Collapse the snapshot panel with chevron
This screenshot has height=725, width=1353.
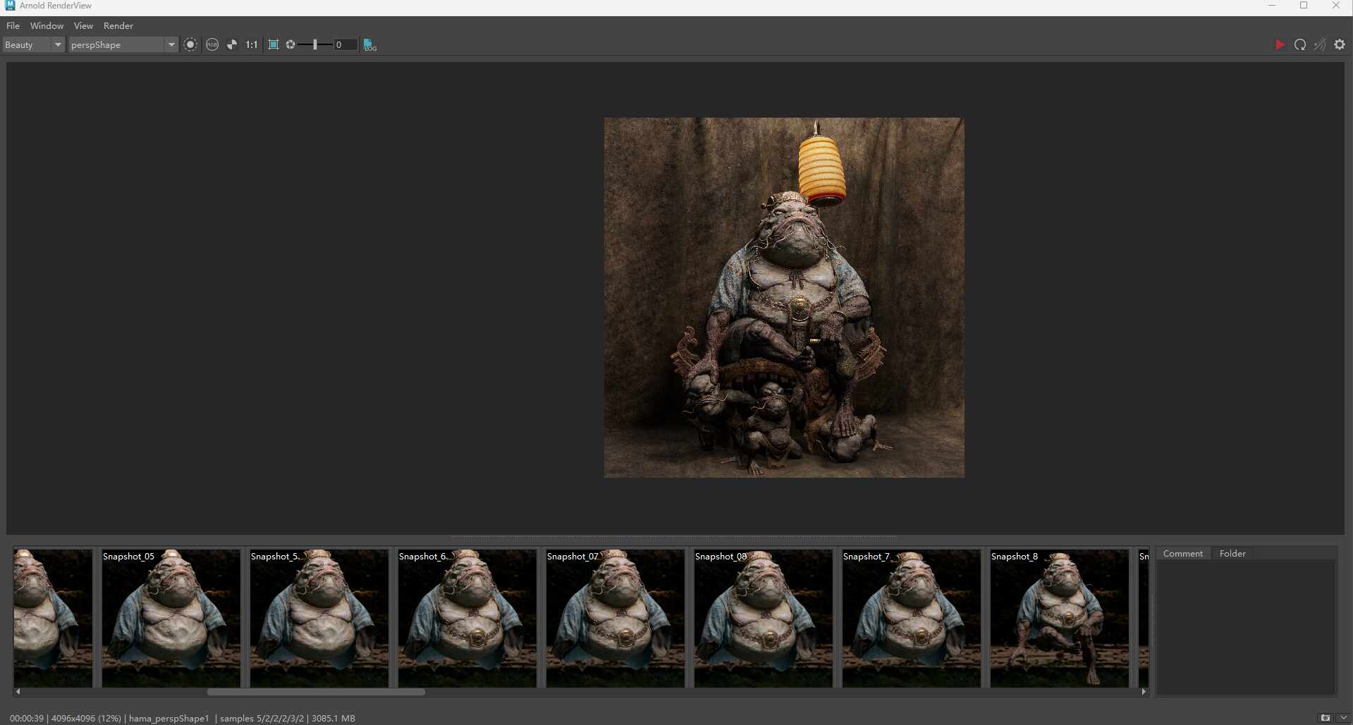1342,718
